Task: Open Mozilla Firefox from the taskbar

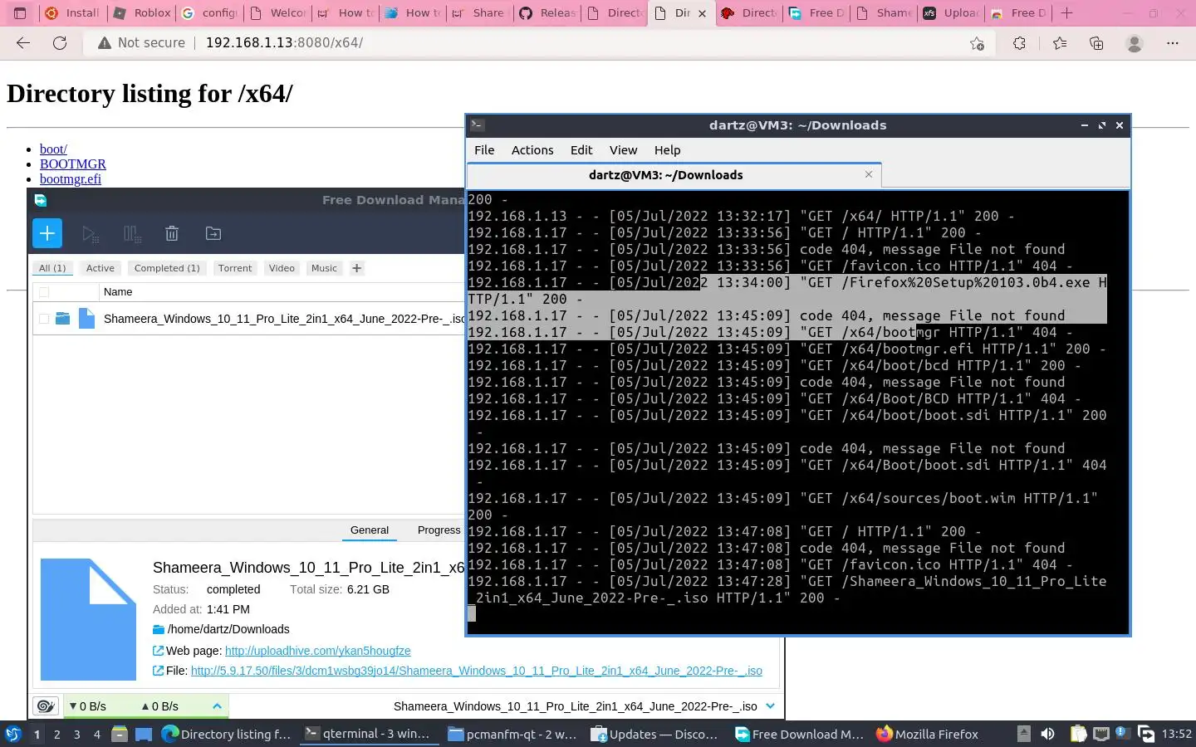Action: pos(927,734)
